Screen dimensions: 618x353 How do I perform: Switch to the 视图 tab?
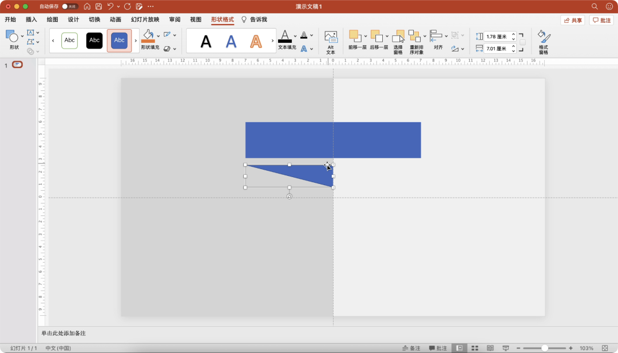[196, 19]
